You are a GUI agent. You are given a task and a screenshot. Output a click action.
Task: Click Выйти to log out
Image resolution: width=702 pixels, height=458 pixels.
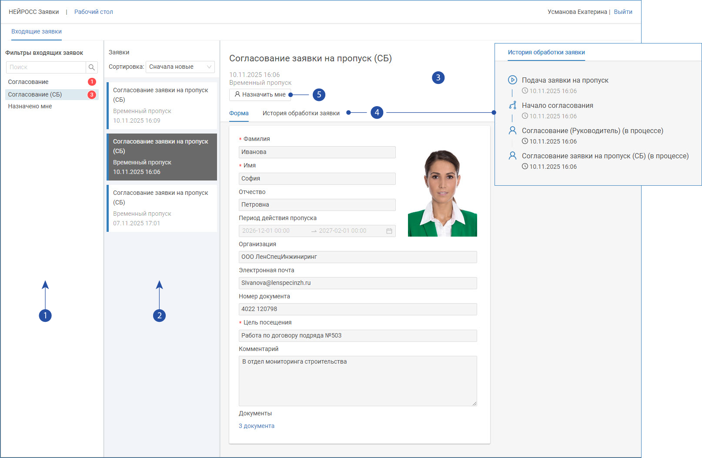pos(623,12)
